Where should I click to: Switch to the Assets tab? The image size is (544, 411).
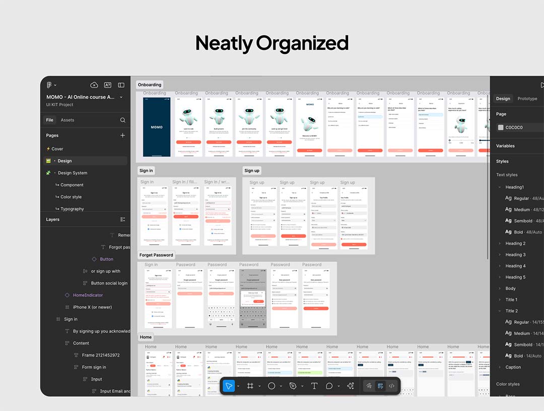pyautogui.click(x=67, y=120)
